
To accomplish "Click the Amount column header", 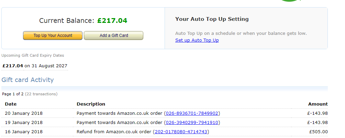I will [318, 104].
